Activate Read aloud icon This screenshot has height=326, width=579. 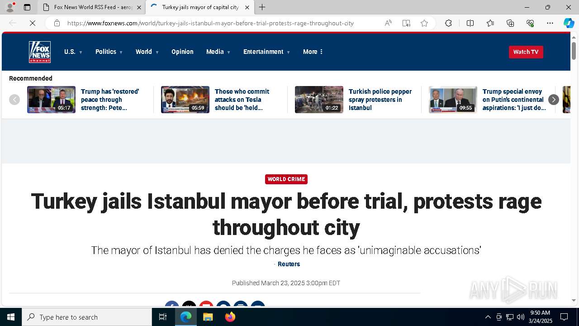click(x=388, y=23)
